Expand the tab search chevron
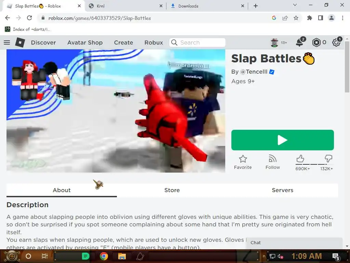 295,5
